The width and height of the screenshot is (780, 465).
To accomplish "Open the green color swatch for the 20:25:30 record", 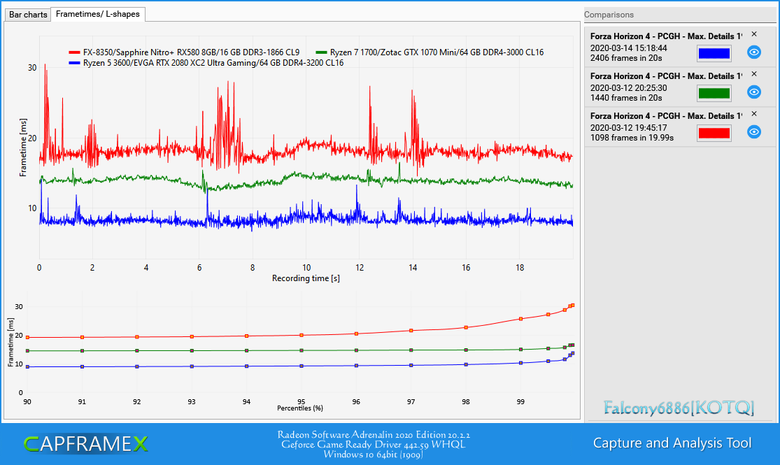I will (714, 93).
